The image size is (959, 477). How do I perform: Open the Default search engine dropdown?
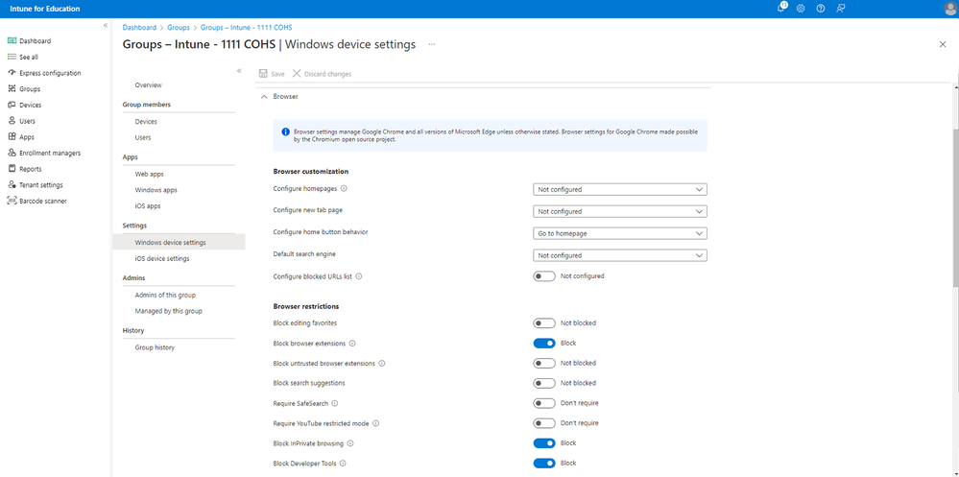tap(619, 255)
